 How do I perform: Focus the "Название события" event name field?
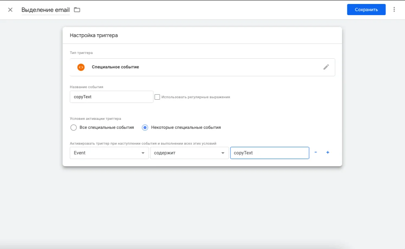click(x=111, y=97)
